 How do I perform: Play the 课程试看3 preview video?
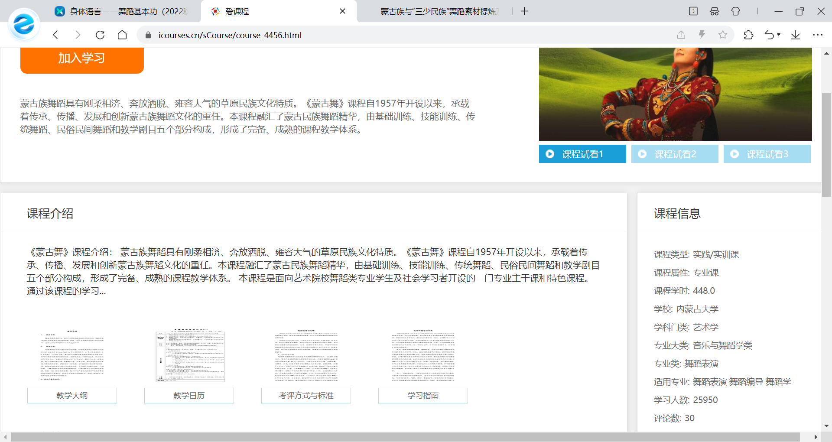(767, 154)
